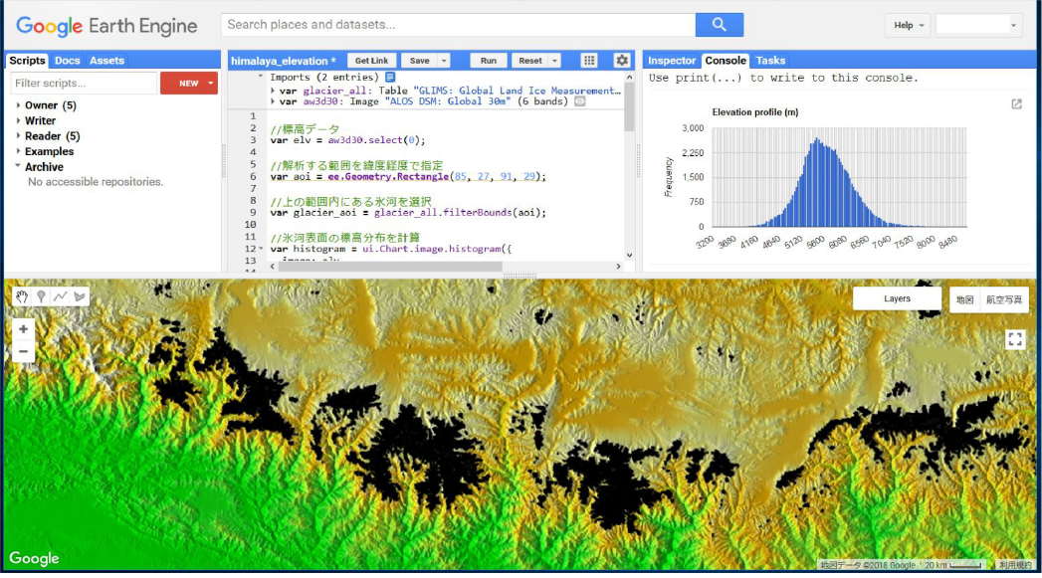Run the script
This screenshot has height=578, width=1042.
[x=489, y=61]
